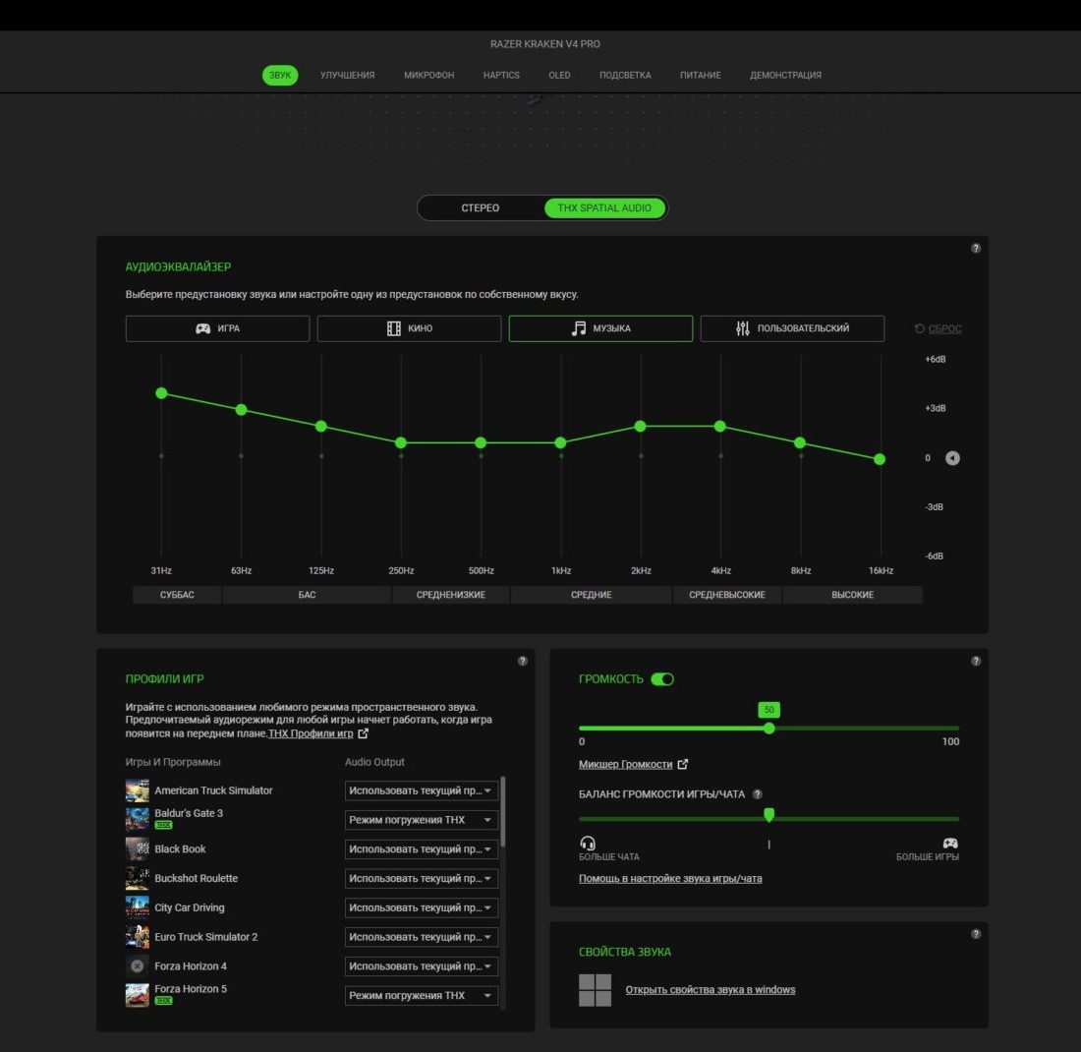
Task: Open audio output dropdown for Buckshot Roulette
Action: tap(422, 878)
